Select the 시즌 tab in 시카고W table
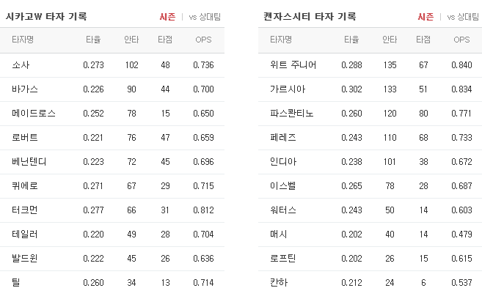 click(x=167, y=17)
